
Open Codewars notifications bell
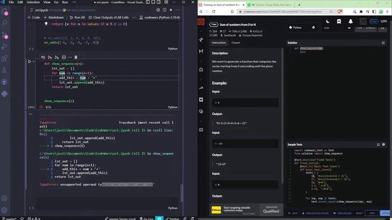[x=350, y=21]
